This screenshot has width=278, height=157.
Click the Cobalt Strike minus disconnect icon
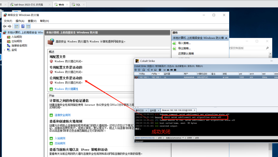(139, 70)
